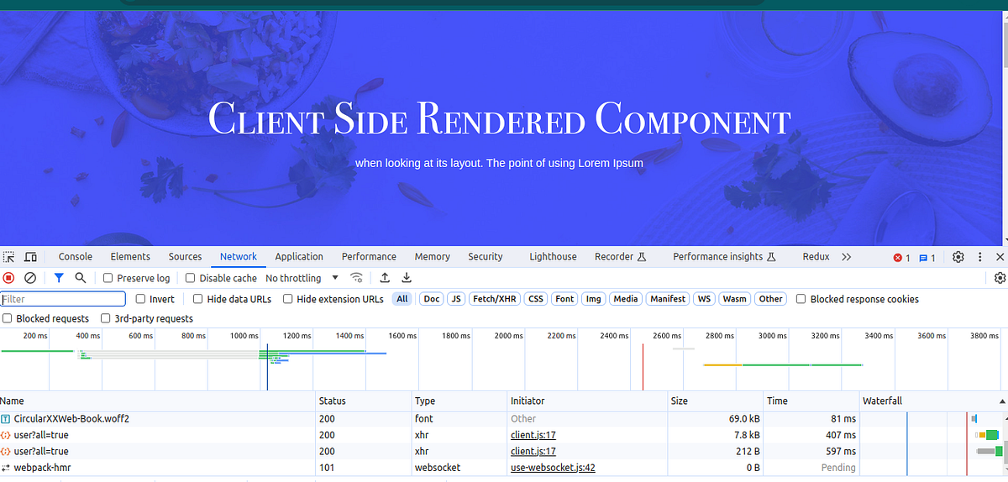Sort requests by Time column header
The height and width of the screenshot is (482, 1008).
point(812,401)
